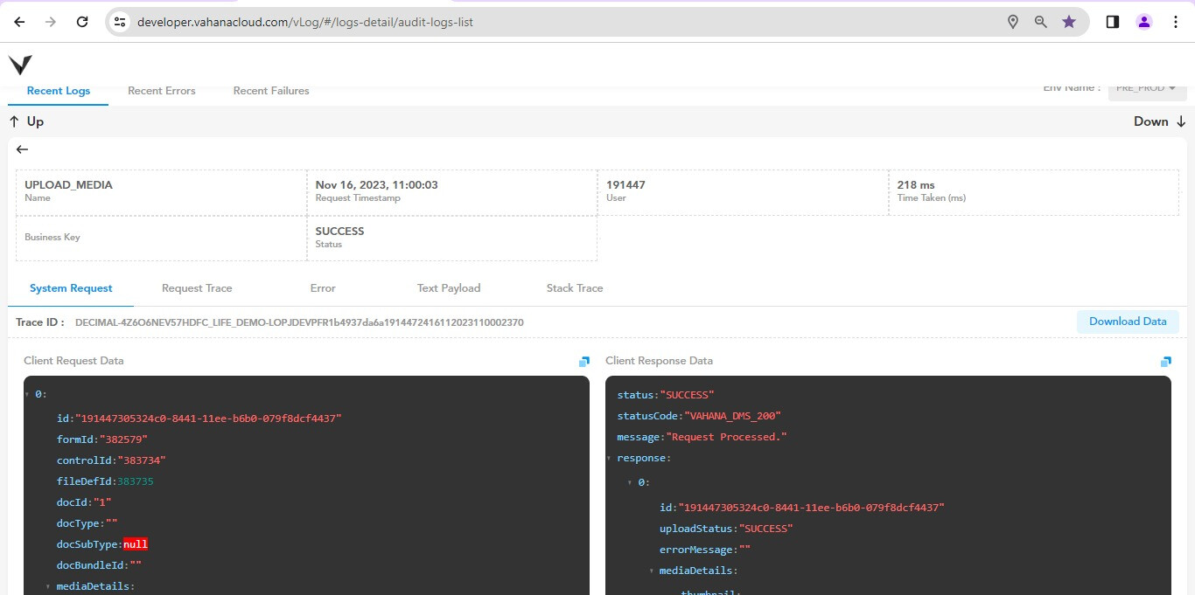The width and height of the screenshot is (1195, 595).
Task: Click the errorMessage line in response
Action: (x=705, y=550)
